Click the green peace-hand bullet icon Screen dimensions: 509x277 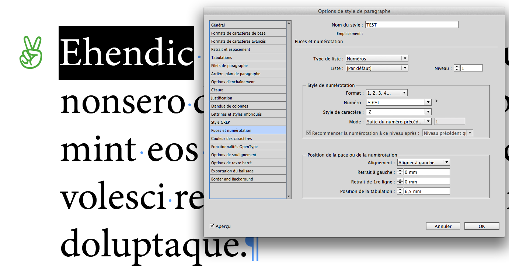(31, 52)
